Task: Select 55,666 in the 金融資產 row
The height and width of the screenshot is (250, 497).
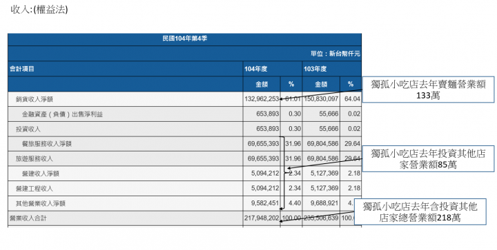Action: pyautogui.click(x=329, y=114)
